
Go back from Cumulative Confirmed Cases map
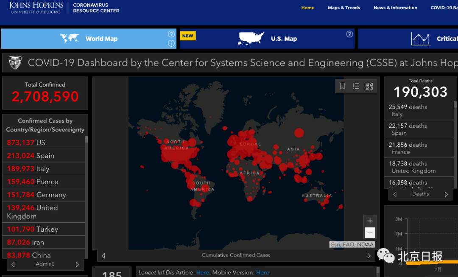pos(103,255)
